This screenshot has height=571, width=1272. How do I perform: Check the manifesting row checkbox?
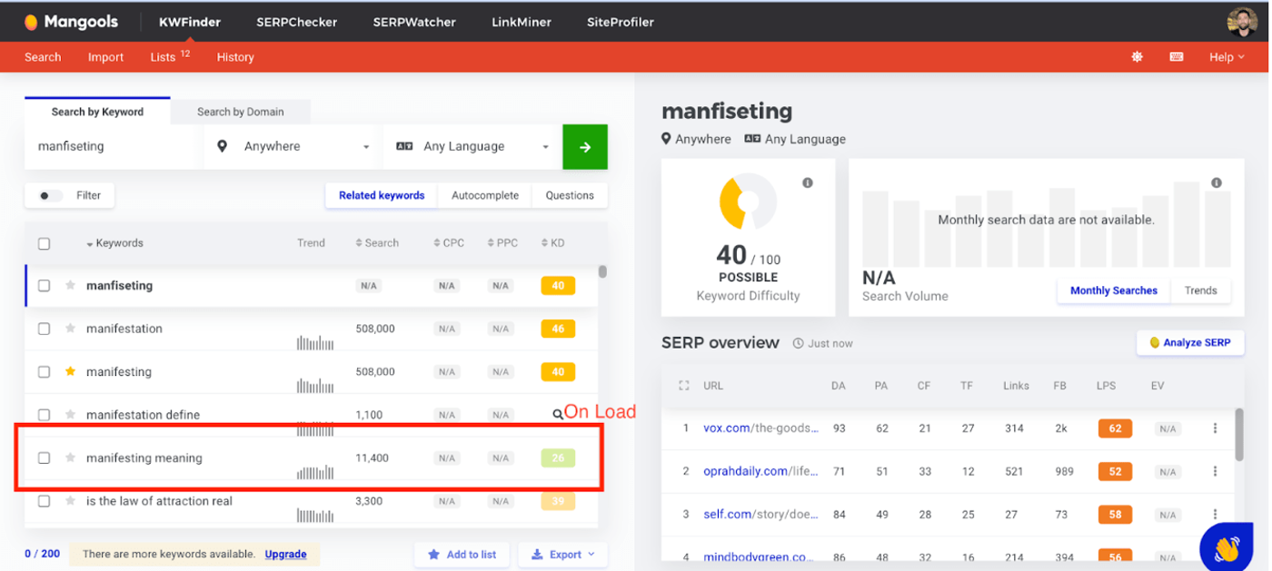pyautogui.click(x=44, y=371)
